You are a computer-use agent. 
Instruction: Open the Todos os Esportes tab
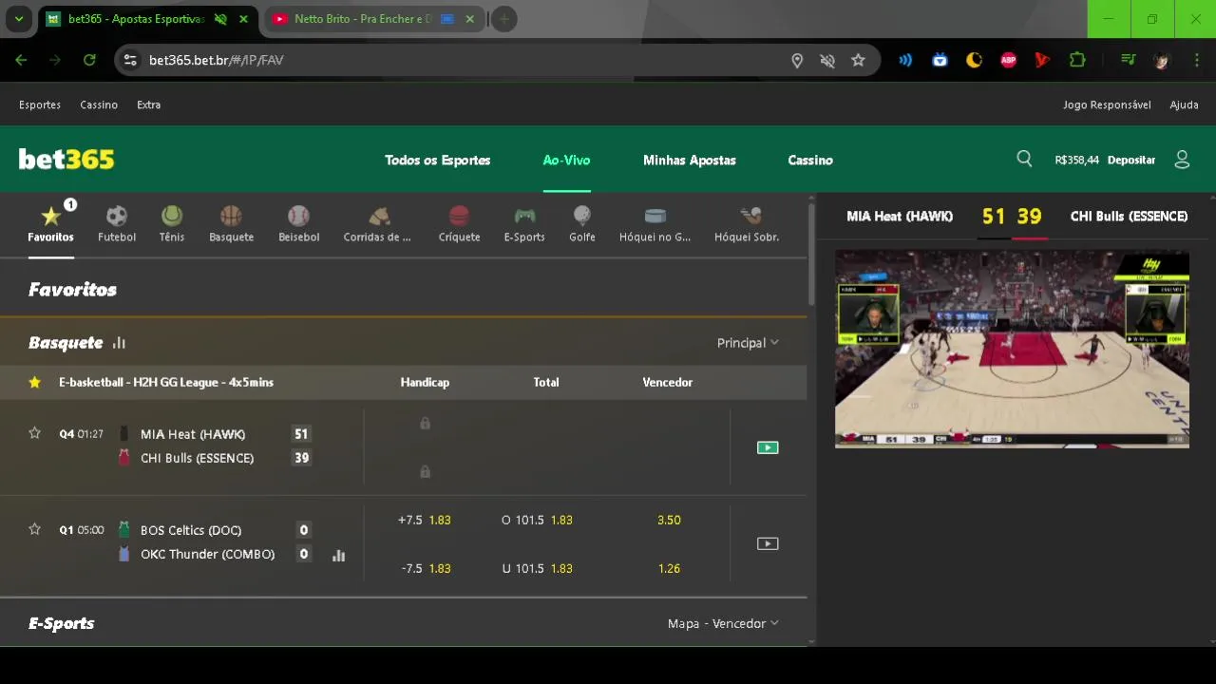pyautogui.click(x=438, y=160)
